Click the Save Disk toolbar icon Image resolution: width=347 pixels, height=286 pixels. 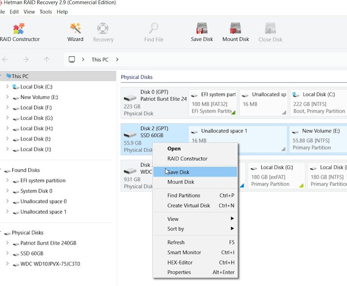click(202, 29)
